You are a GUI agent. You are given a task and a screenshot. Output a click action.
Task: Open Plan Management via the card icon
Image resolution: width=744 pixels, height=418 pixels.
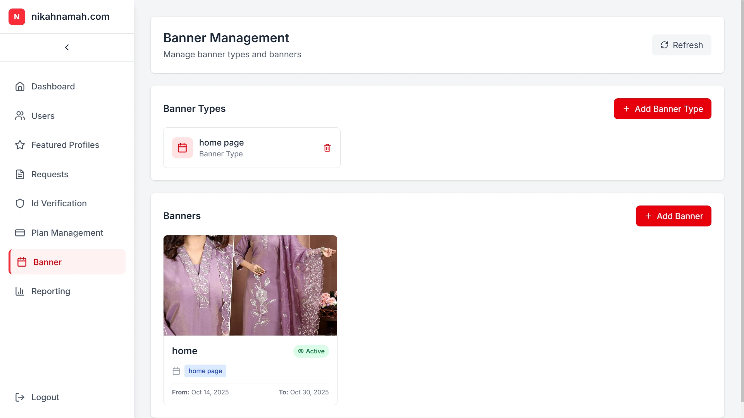(20, 233)
